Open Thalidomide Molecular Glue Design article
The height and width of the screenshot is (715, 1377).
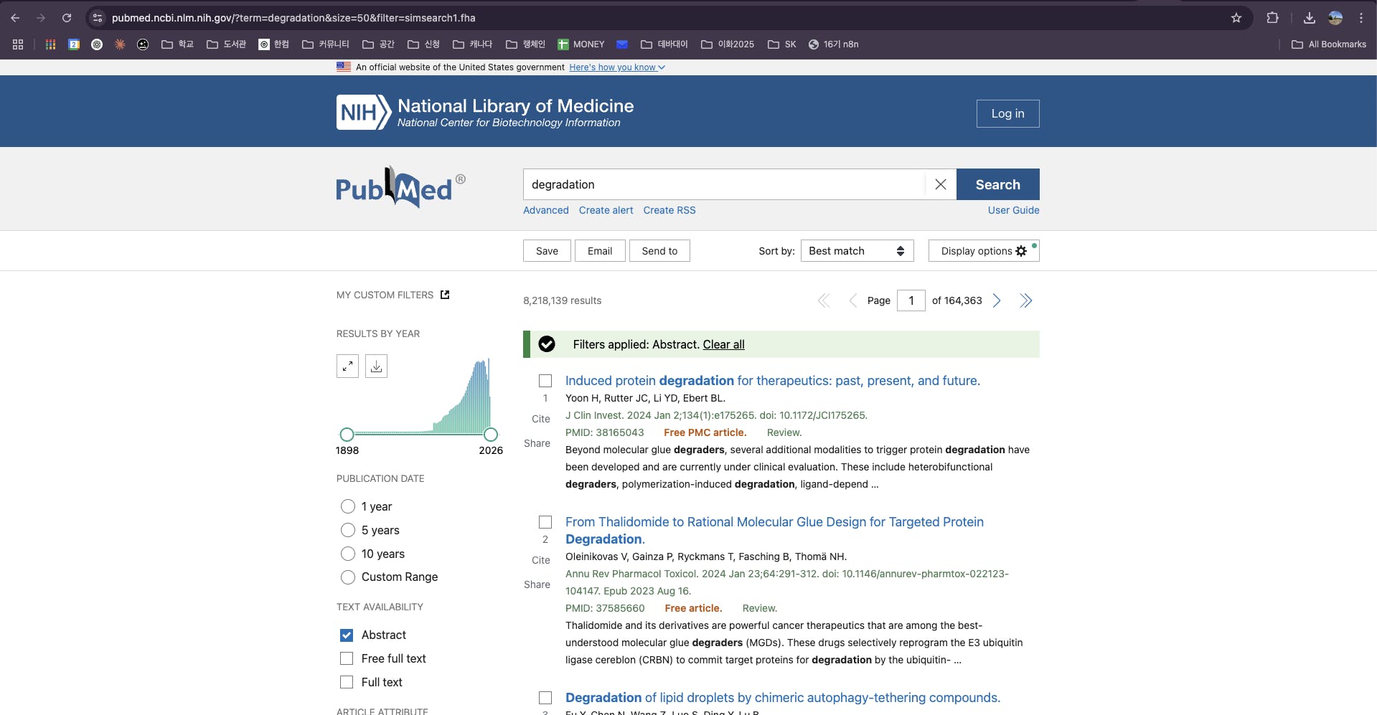(x=774, y=531)
